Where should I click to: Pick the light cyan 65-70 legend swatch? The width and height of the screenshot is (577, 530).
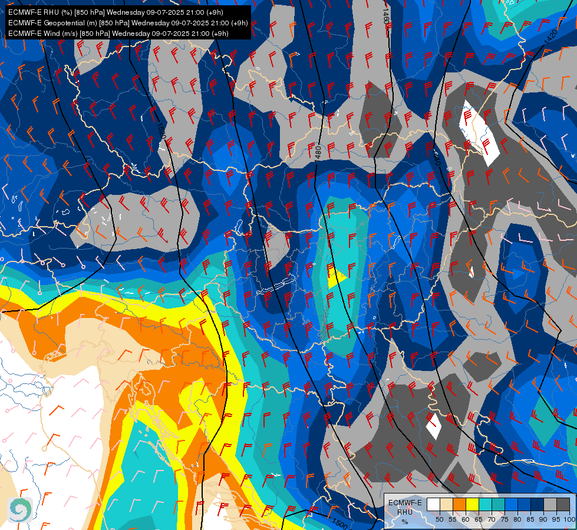(486, 504)
